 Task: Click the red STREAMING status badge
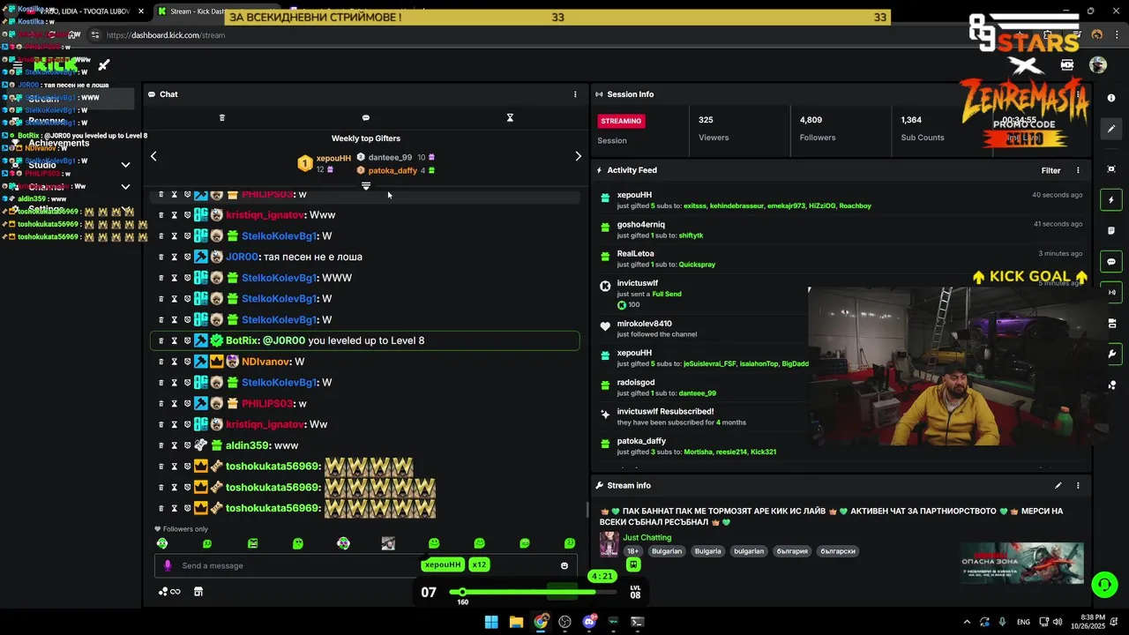click(x=621, y=121)
